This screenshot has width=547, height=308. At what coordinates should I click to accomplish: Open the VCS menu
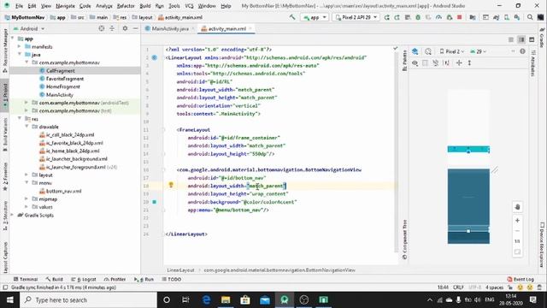189,6
